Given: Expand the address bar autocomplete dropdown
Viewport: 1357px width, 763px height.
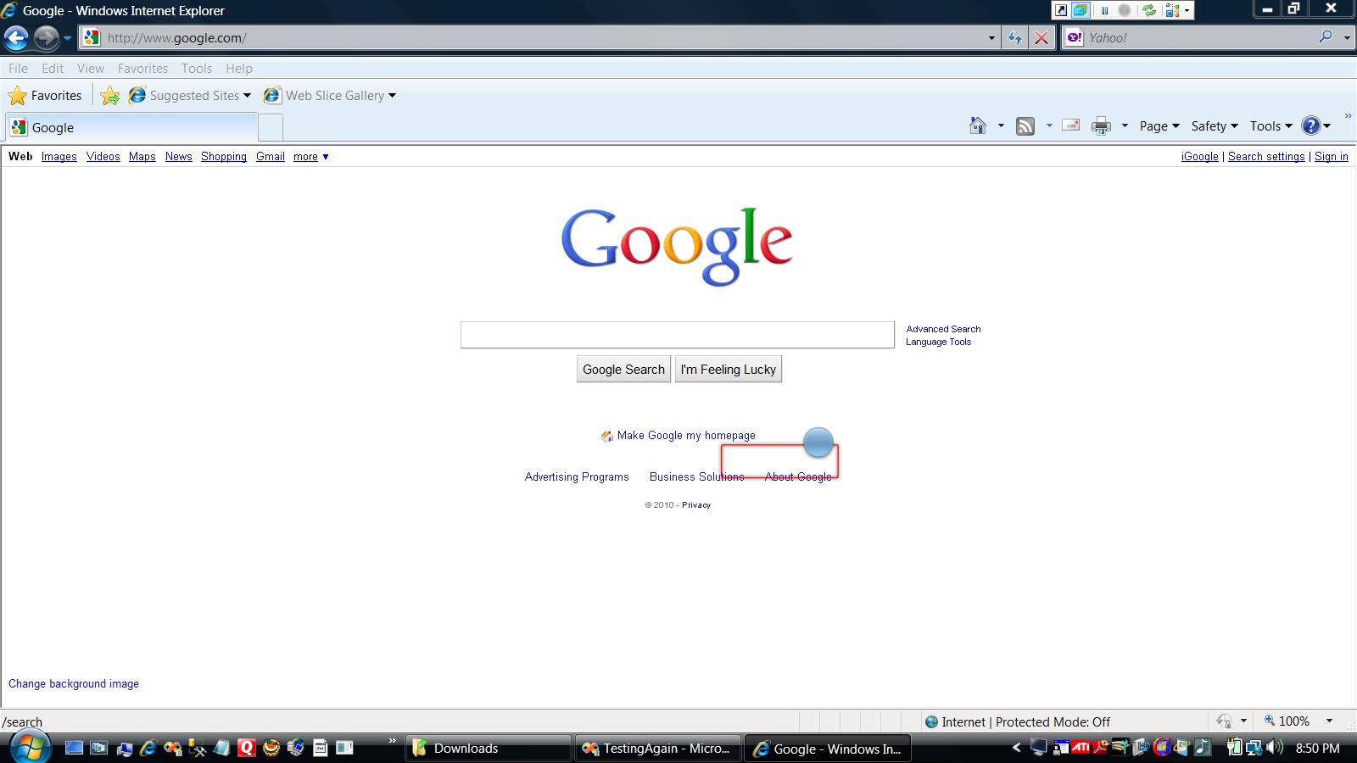Looking at the screenshot, I should [x=991, y=38].
